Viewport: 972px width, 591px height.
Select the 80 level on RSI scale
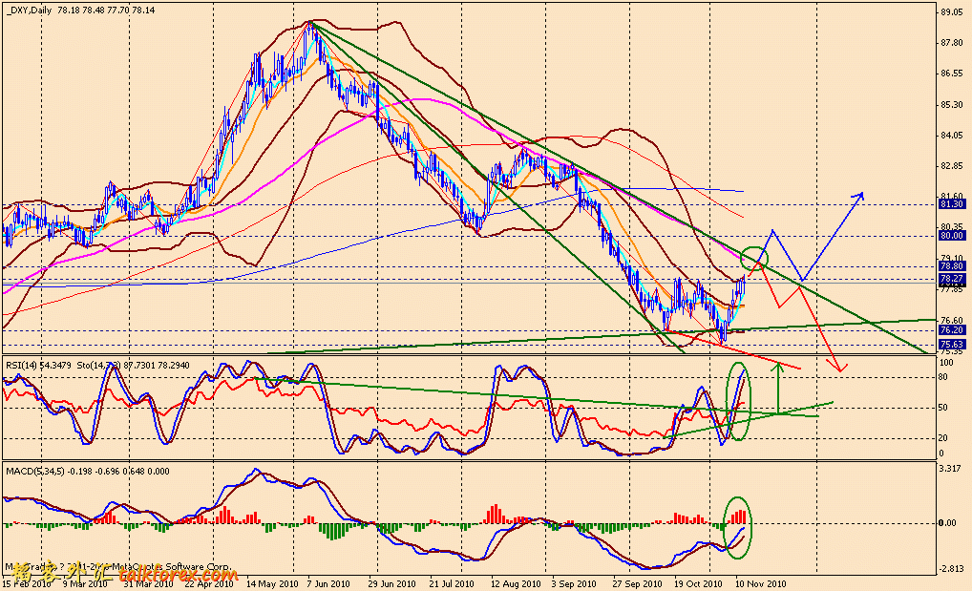click(943, 376)
